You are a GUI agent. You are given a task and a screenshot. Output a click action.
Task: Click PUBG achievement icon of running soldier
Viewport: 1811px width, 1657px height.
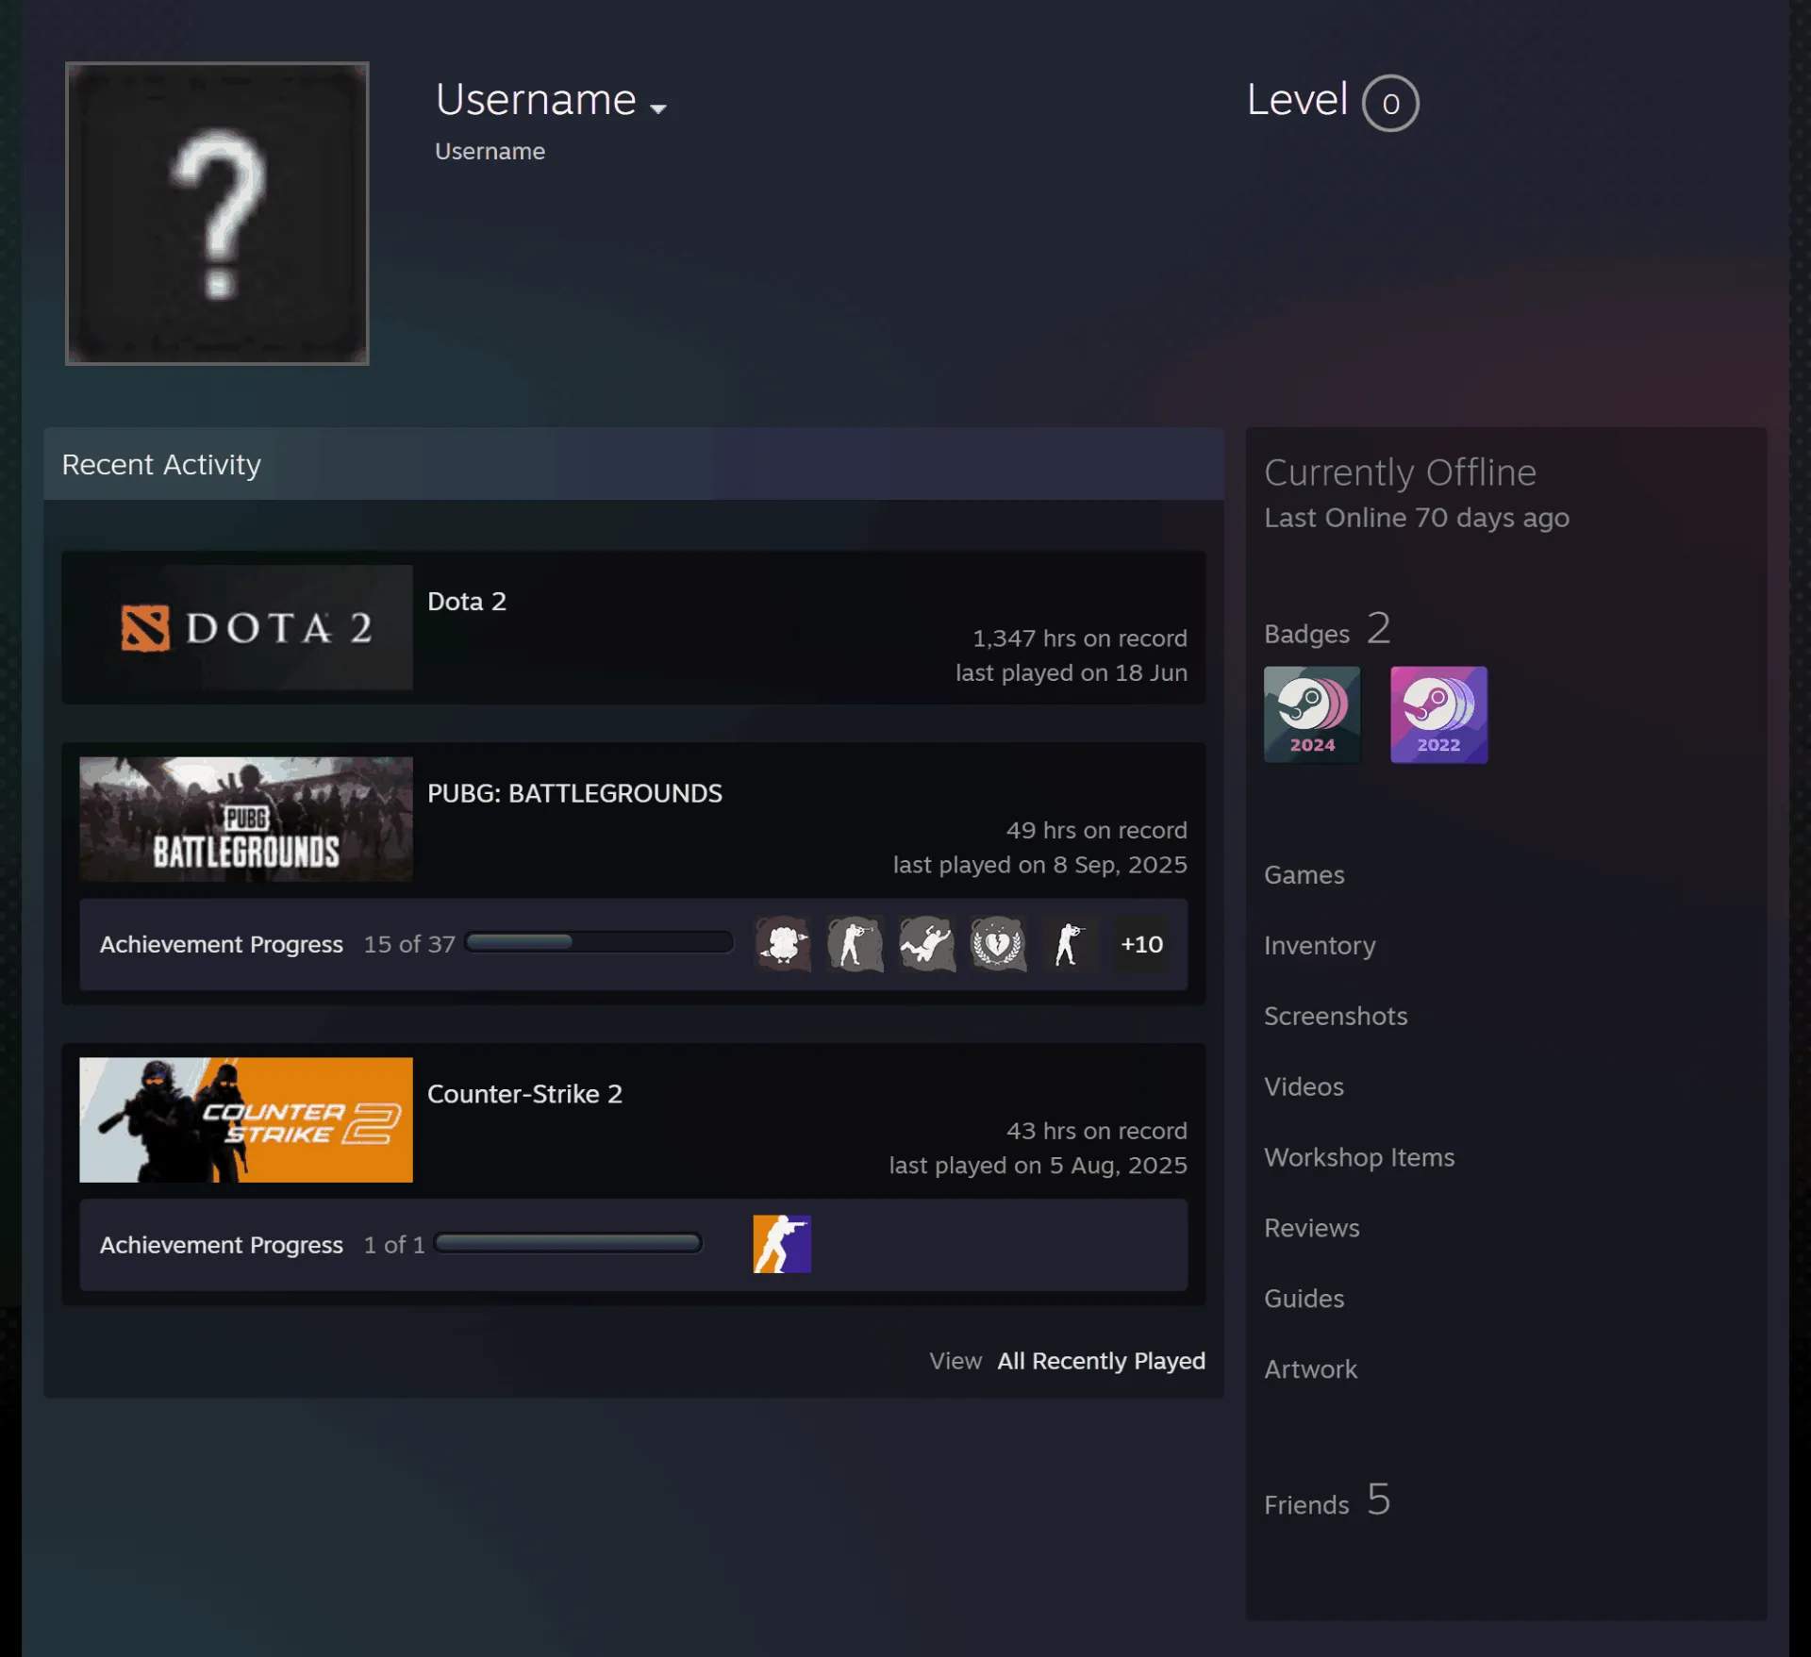1070,944
